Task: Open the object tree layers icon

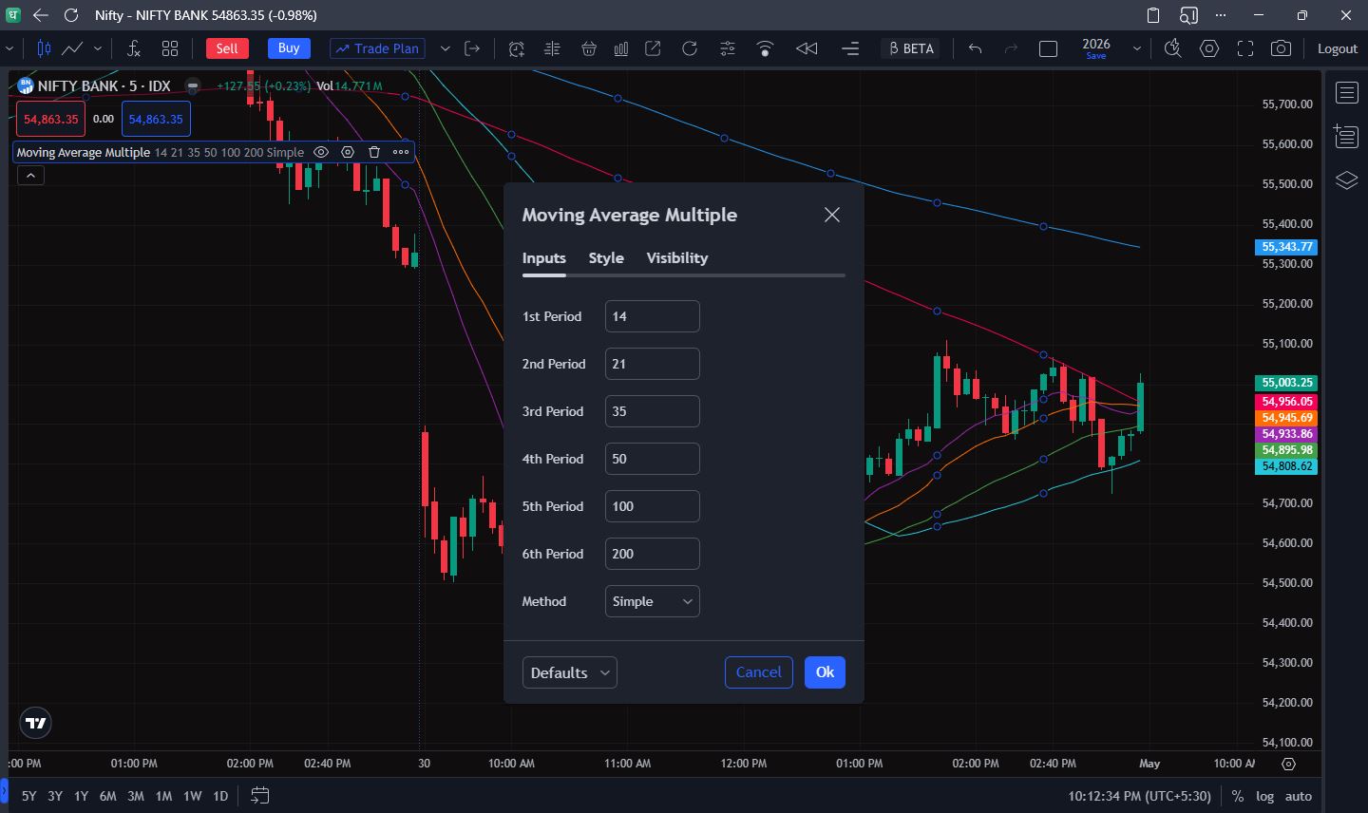Action: (x=1346, y=180)
